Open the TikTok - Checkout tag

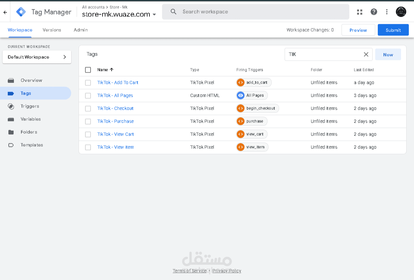point(115,108)
